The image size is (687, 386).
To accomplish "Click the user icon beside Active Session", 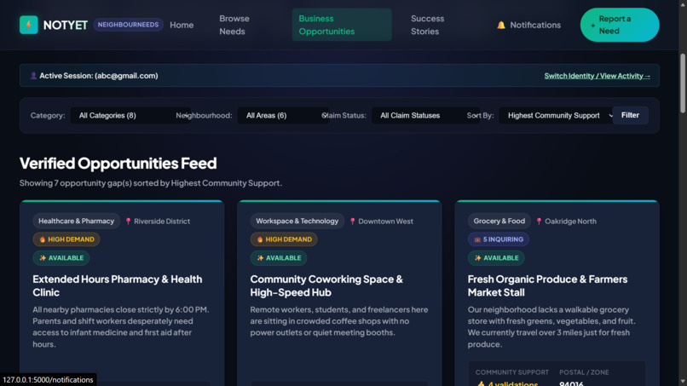I will (33, 76).
